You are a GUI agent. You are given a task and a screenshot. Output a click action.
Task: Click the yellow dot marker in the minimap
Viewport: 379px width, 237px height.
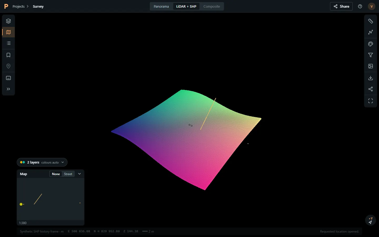click(x=21, y=204)
